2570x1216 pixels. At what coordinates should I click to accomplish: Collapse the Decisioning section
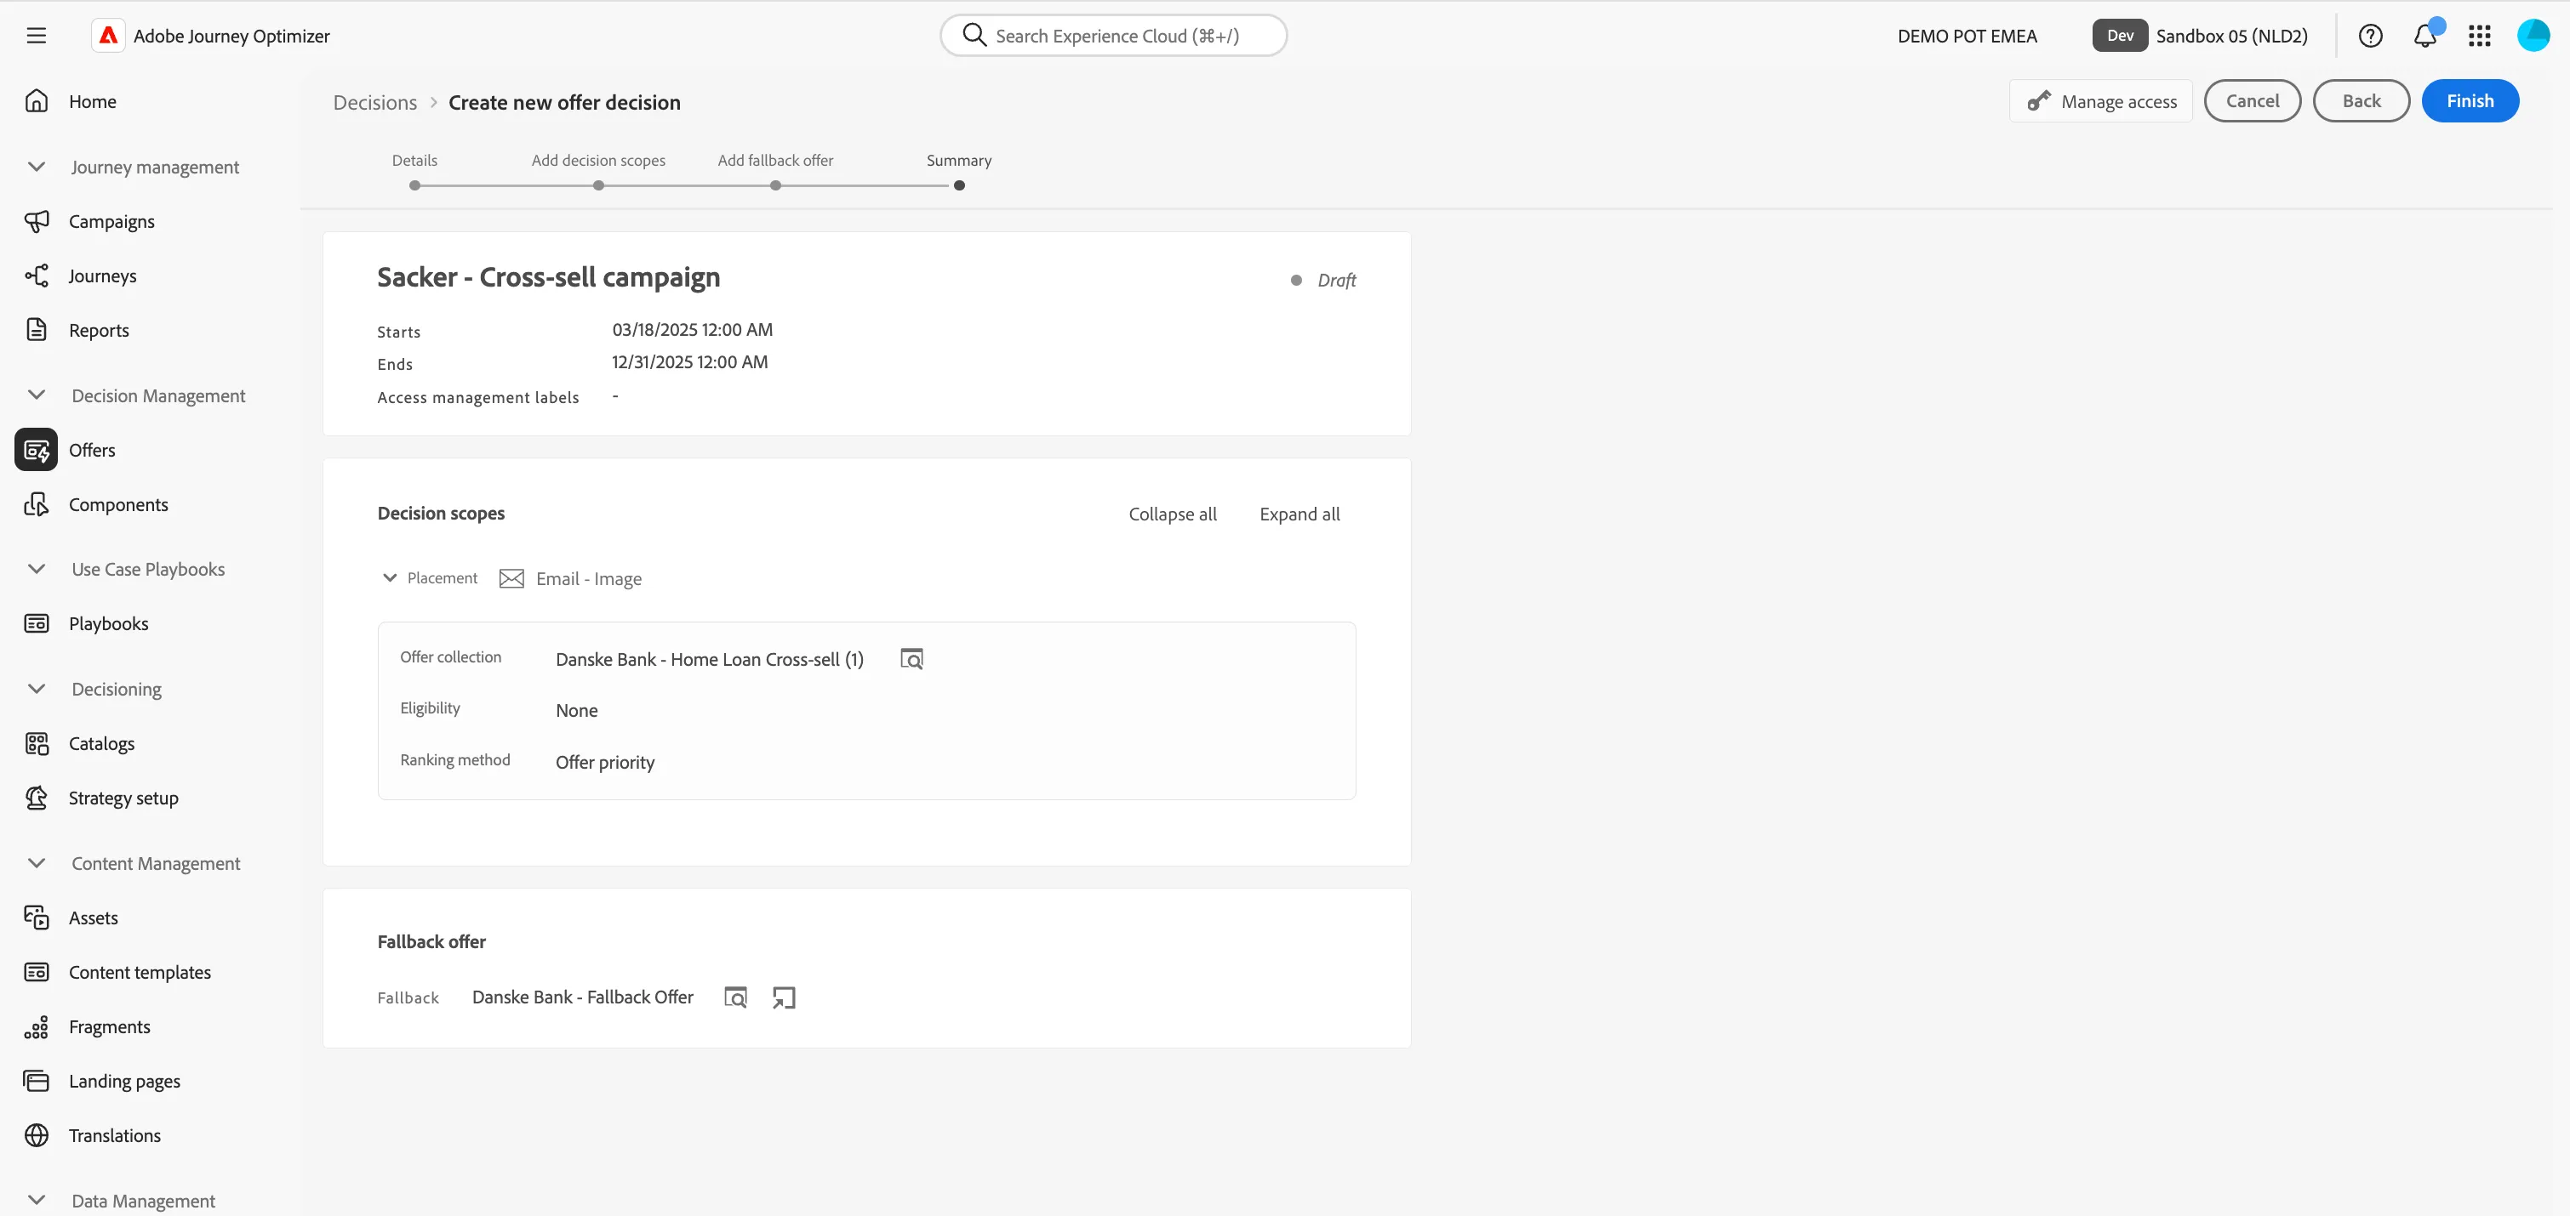click(x=37, y=689)
